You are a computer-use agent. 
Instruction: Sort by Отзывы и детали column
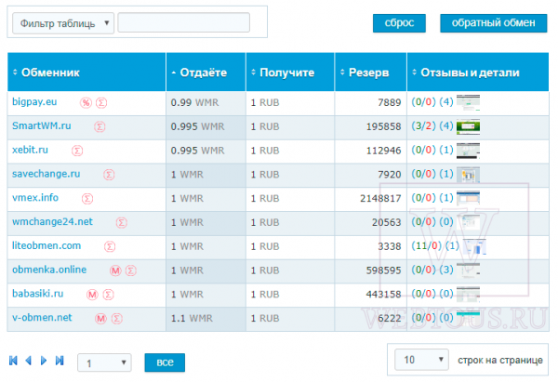478,72
